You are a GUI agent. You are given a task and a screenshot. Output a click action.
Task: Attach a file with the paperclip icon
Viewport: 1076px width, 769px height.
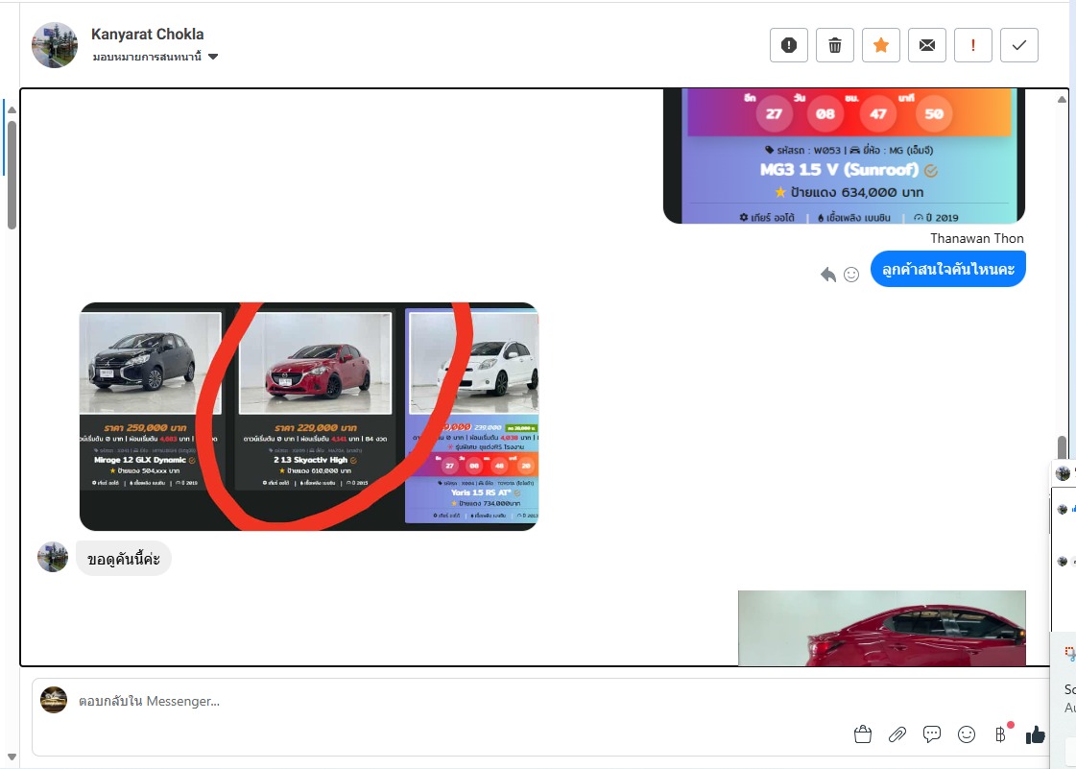click(x=897, y=734)
